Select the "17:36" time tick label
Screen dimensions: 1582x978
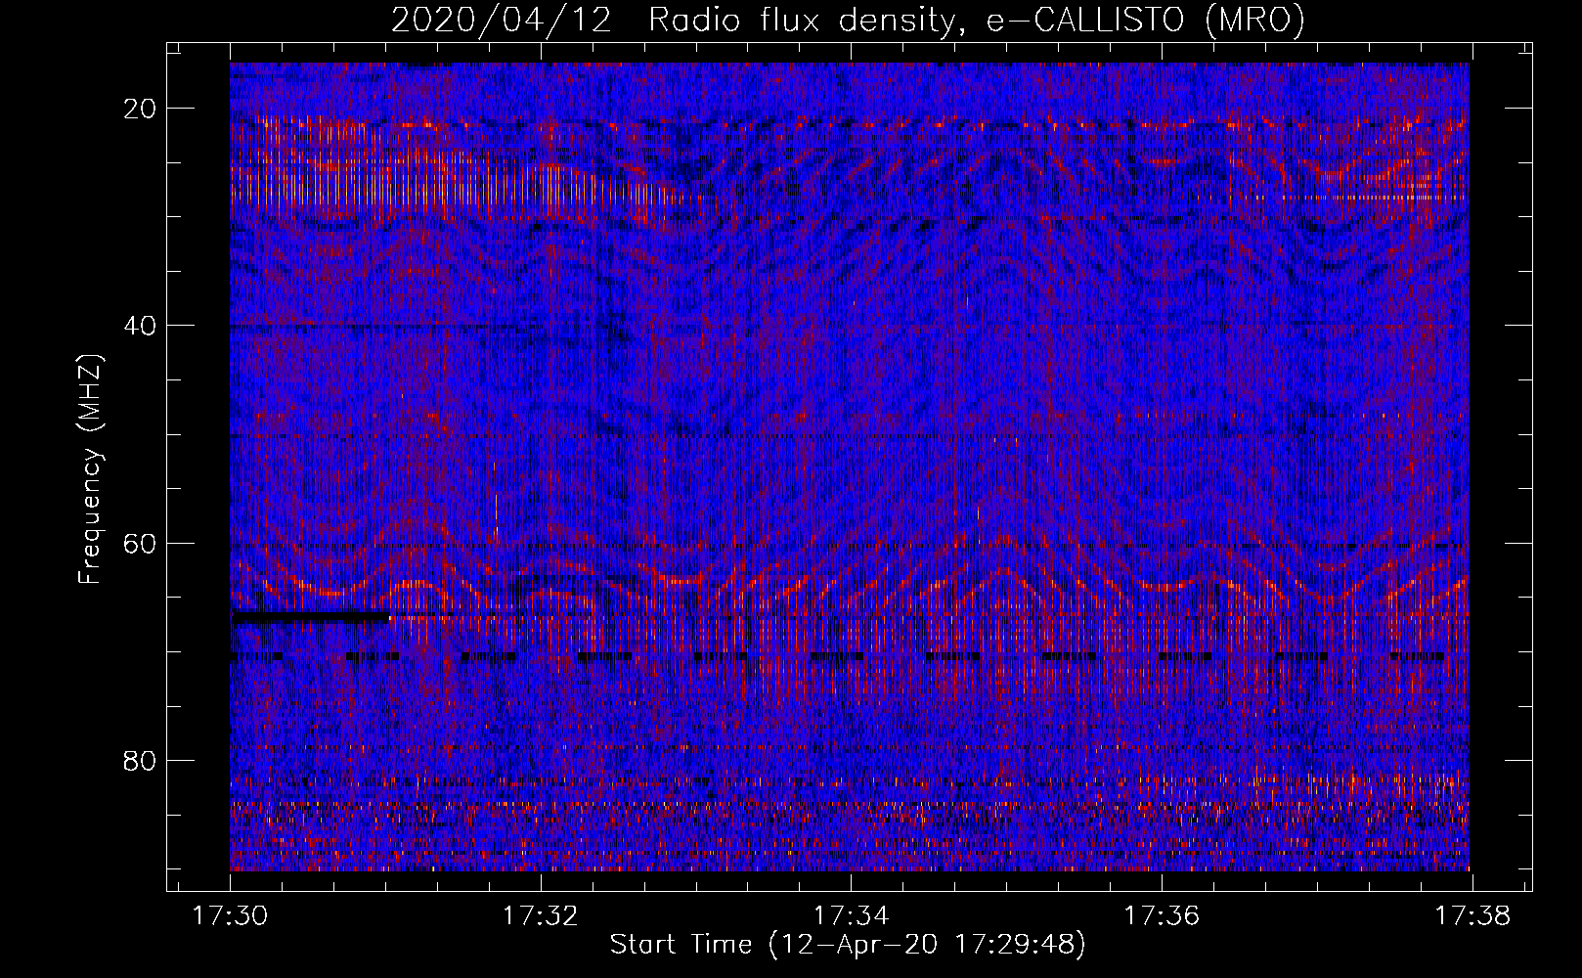(x=1161, y=916)
